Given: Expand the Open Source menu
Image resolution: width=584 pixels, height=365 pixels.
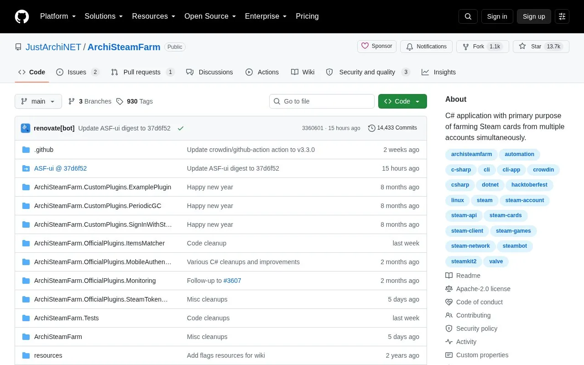Looking at the screenshot, I should coord(210,16).
